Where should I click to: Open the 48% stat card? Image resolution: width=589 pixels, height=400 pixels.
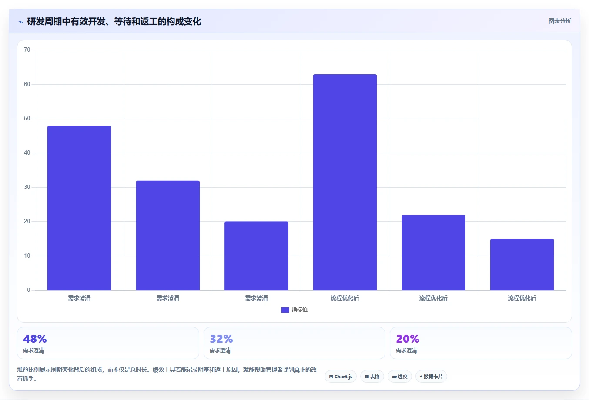pyautogui.click(x=108, y=343)
